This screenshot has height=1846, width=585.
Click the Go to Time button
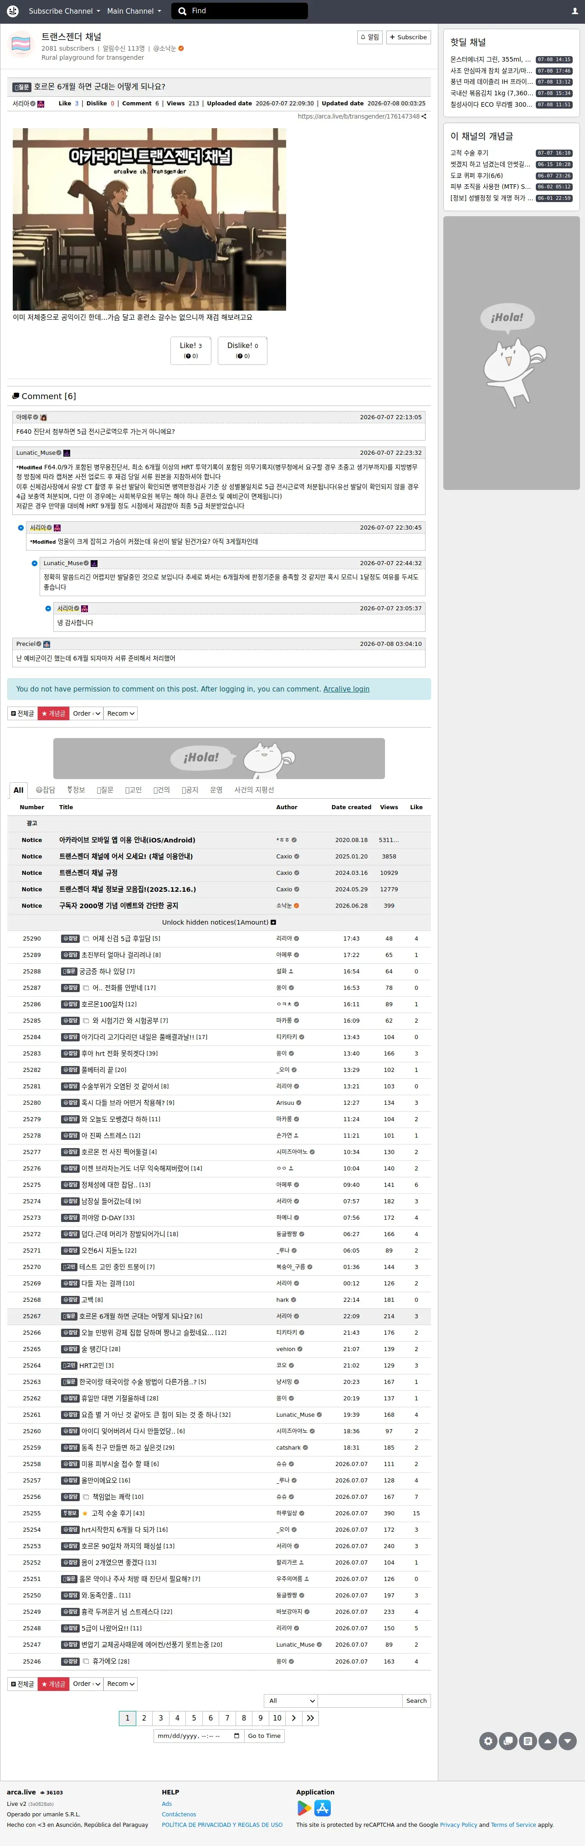click(x=264, y=1736)
